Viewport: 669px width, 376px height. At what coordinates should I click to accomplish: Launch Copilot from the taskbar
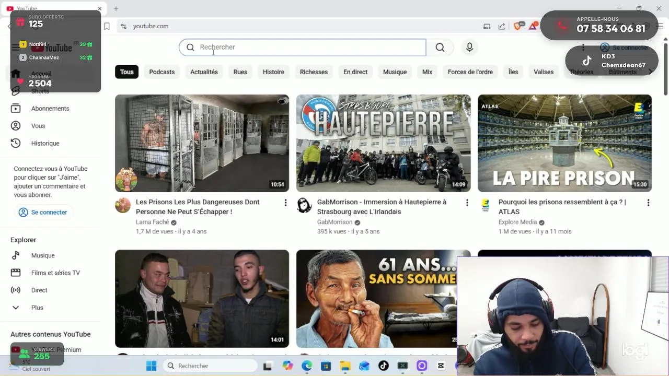click(x=287, y=366)
